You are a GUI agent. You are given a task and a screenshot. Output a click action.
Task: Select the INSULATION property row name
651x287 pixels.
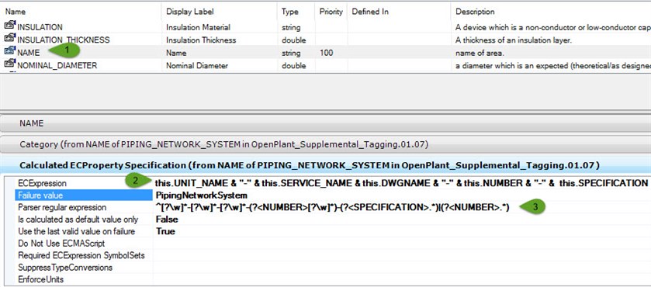pos(40,27)
